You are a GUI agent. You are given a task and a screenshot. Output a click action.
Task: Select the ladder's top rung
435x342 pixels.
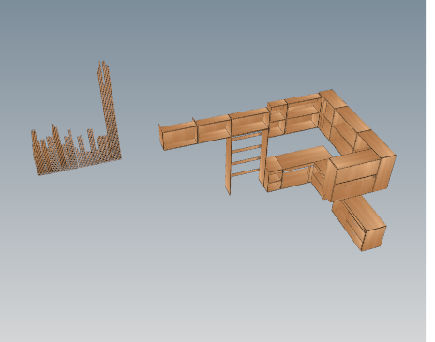pos(247,137)
